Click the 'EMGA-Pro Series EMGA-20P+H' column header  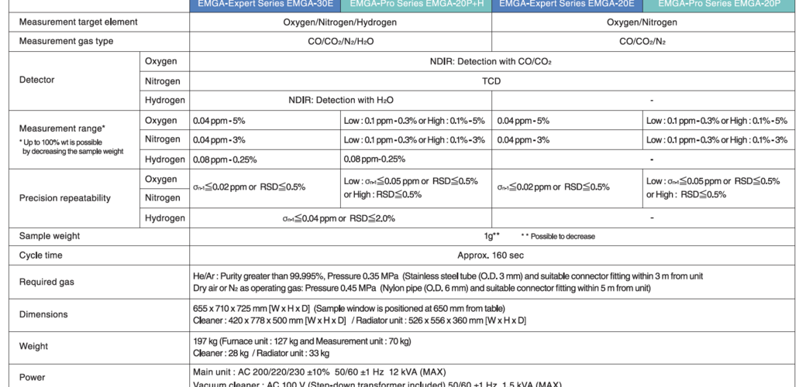416,5
